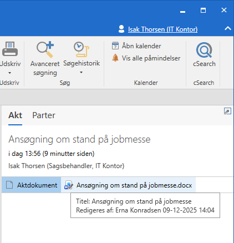Maximize the window
Image resolution: width=234 pixels, height=243 pixels.
click(203, 11)
